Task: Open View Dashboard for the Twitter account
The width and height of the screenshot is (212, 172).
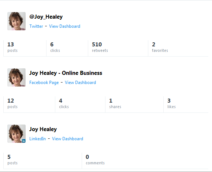Action: tap(65, 26)
